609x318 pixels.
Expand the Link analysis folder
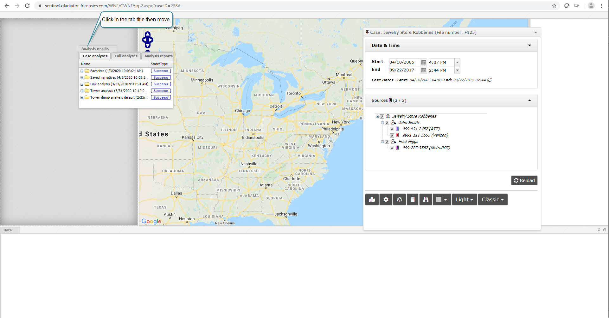pyautogui.click(x=82, y=84)
